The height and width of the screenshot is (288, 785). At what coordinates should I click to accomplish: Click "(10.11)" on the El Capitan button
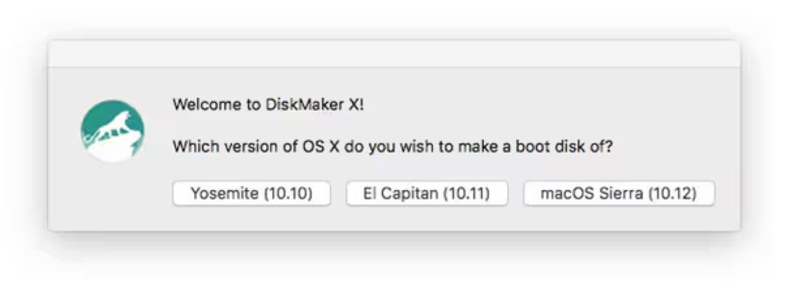(x=466, y=194)
